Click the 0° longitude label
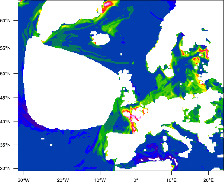The image size is (224, 182). click(x=136, y=180)
